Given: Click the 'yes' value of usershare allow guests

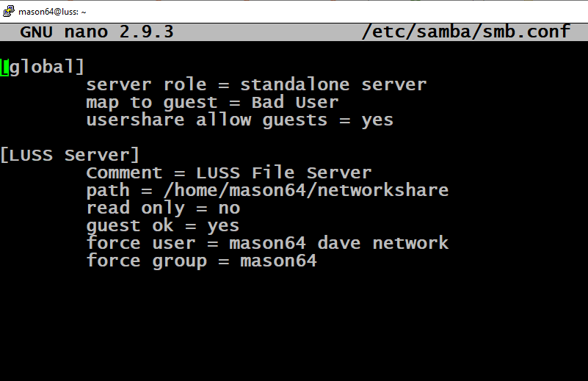Looking at the screenshot, I should [377, 120].
